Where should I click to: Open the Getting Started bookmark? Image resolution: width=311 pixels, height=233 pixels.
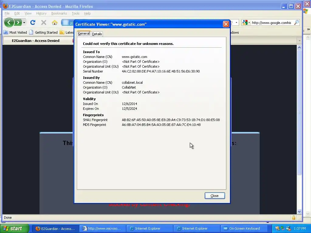[43, 32]
